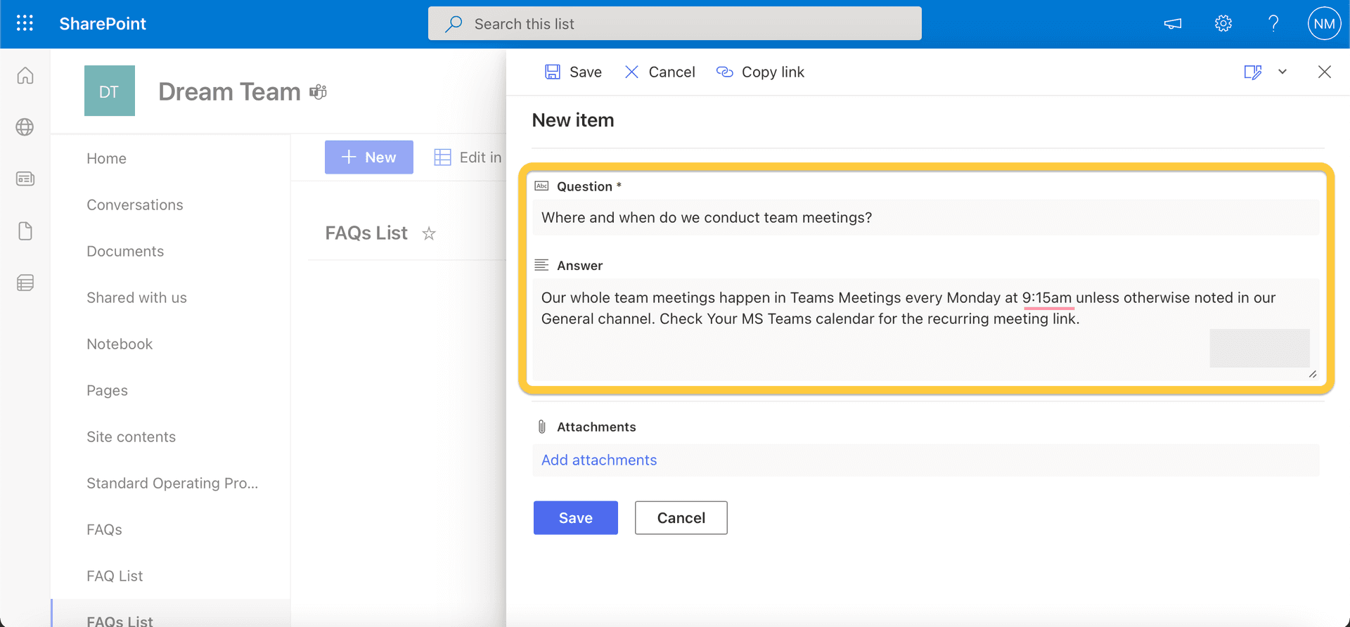Image resolution: width=1350 pixels, height=627 pixels.
Task: Open the NM account profile avatar
Action: click(x=1323, y=23)
